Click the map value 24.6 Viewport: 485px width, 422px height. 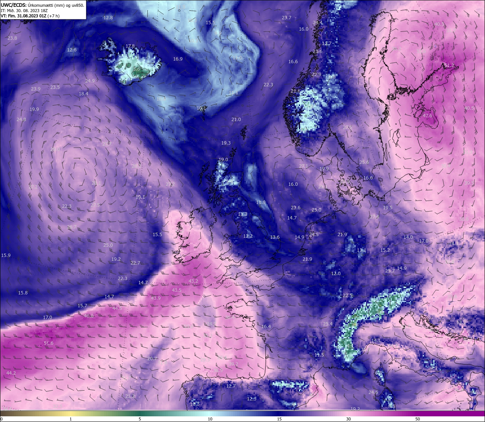[373, 392]
